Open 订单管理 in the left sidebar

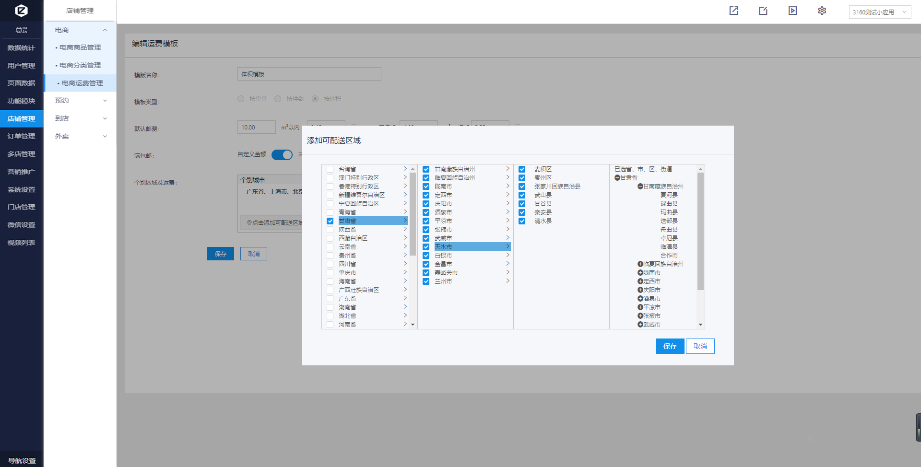coord(22,136)
